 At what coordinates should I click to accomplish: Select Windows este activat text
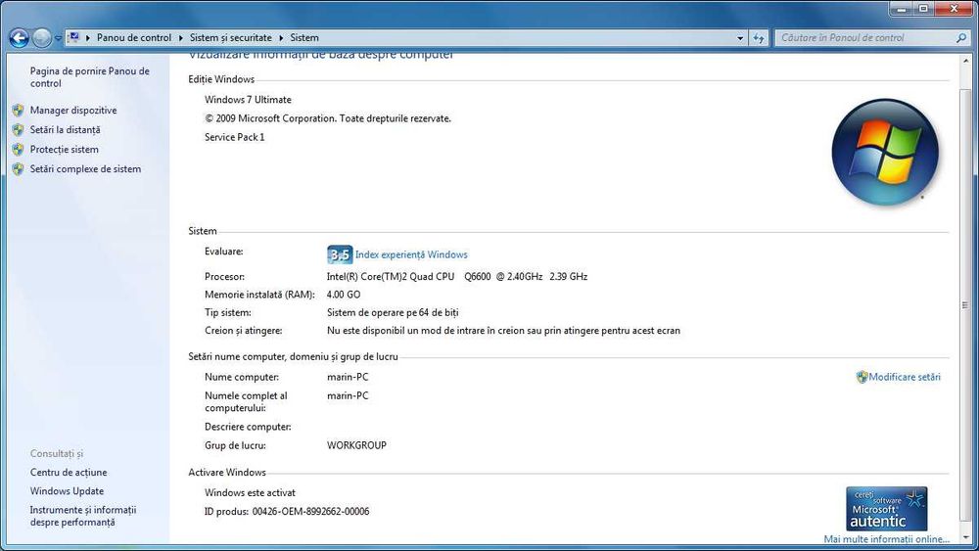[250, 493]
